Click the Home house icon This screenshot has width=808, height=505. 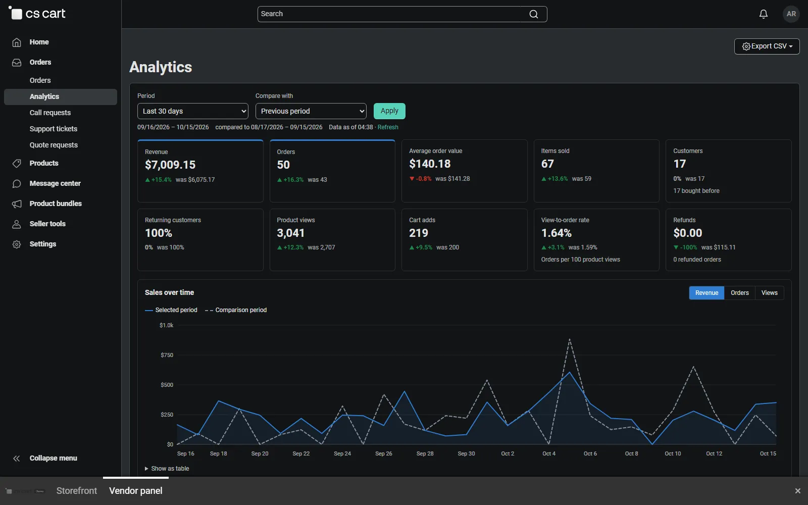(17, 42)
